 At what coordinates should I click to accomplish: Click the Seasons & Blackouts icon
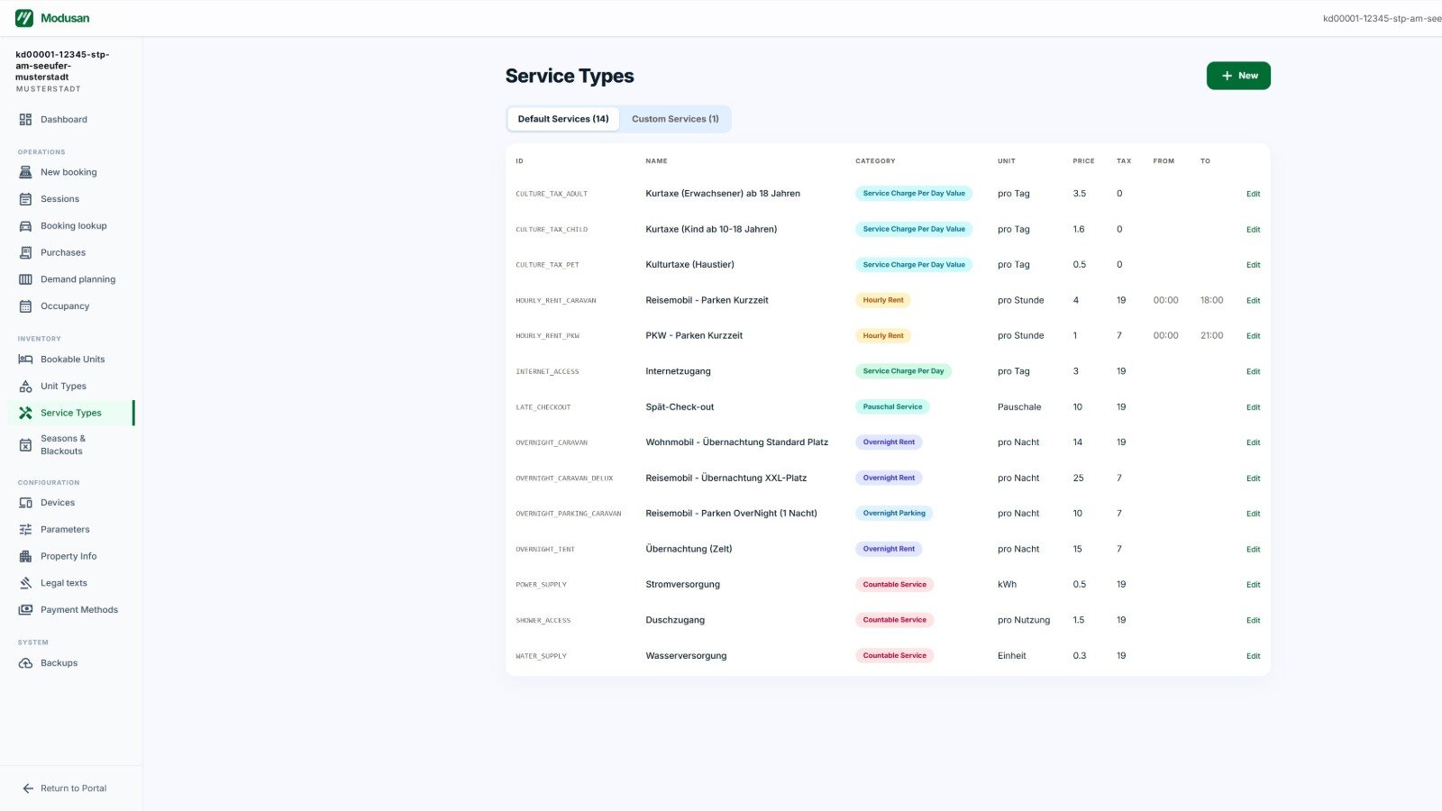(25, 445)
